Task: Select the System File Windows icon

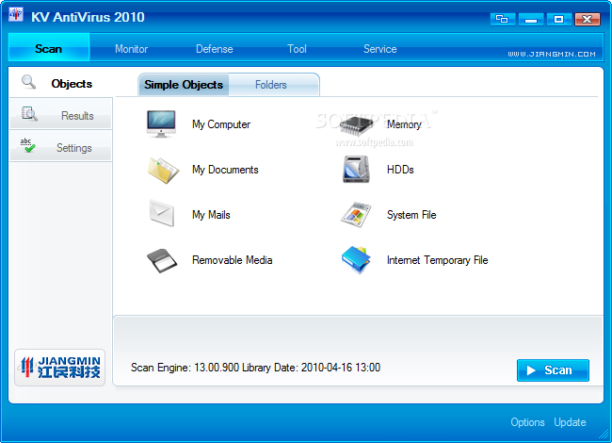Action: coord(356,215)
